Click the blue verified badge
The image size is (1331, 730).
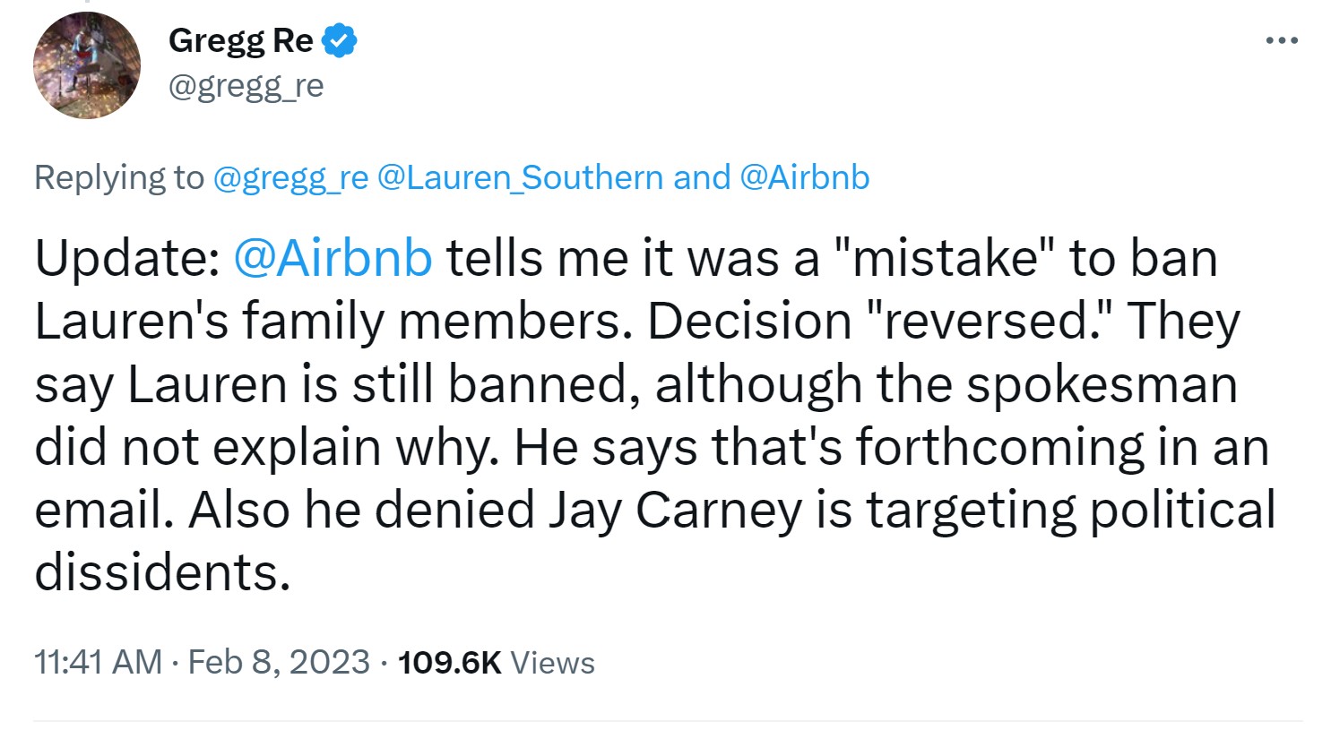(340, 41)
